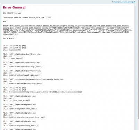Screen dimensions: 139x130
Task: Open the 'Volver a la página principal' link
Action: 123,2
